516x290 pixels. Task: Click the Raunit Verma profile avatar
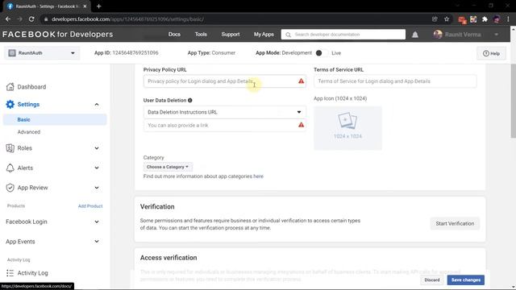pyautogui.click(x=438, y=34)
